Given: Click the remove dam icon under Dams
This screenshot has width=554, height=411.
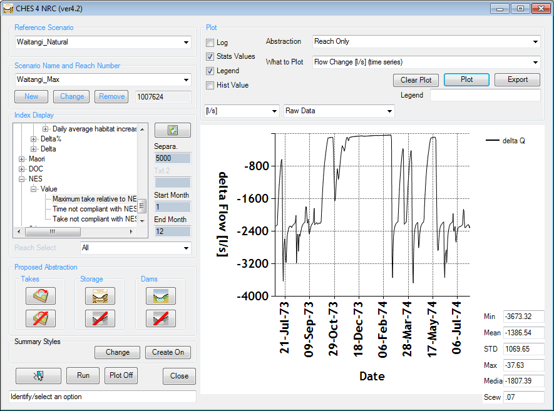Looking at the screenshot, I should (x=160, y=318).
